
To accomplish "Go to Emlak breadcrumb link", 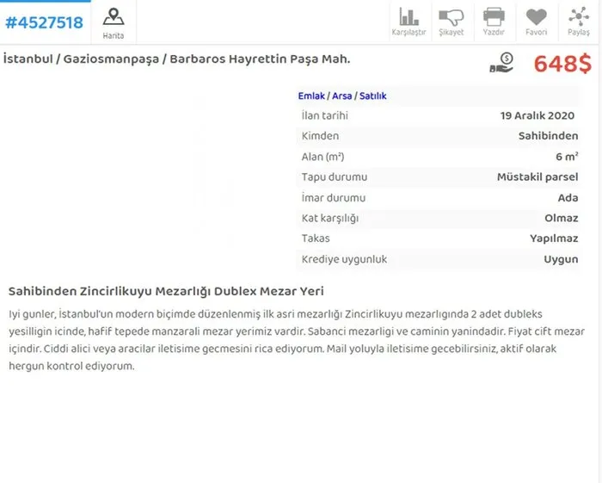I will coord(311,96).
